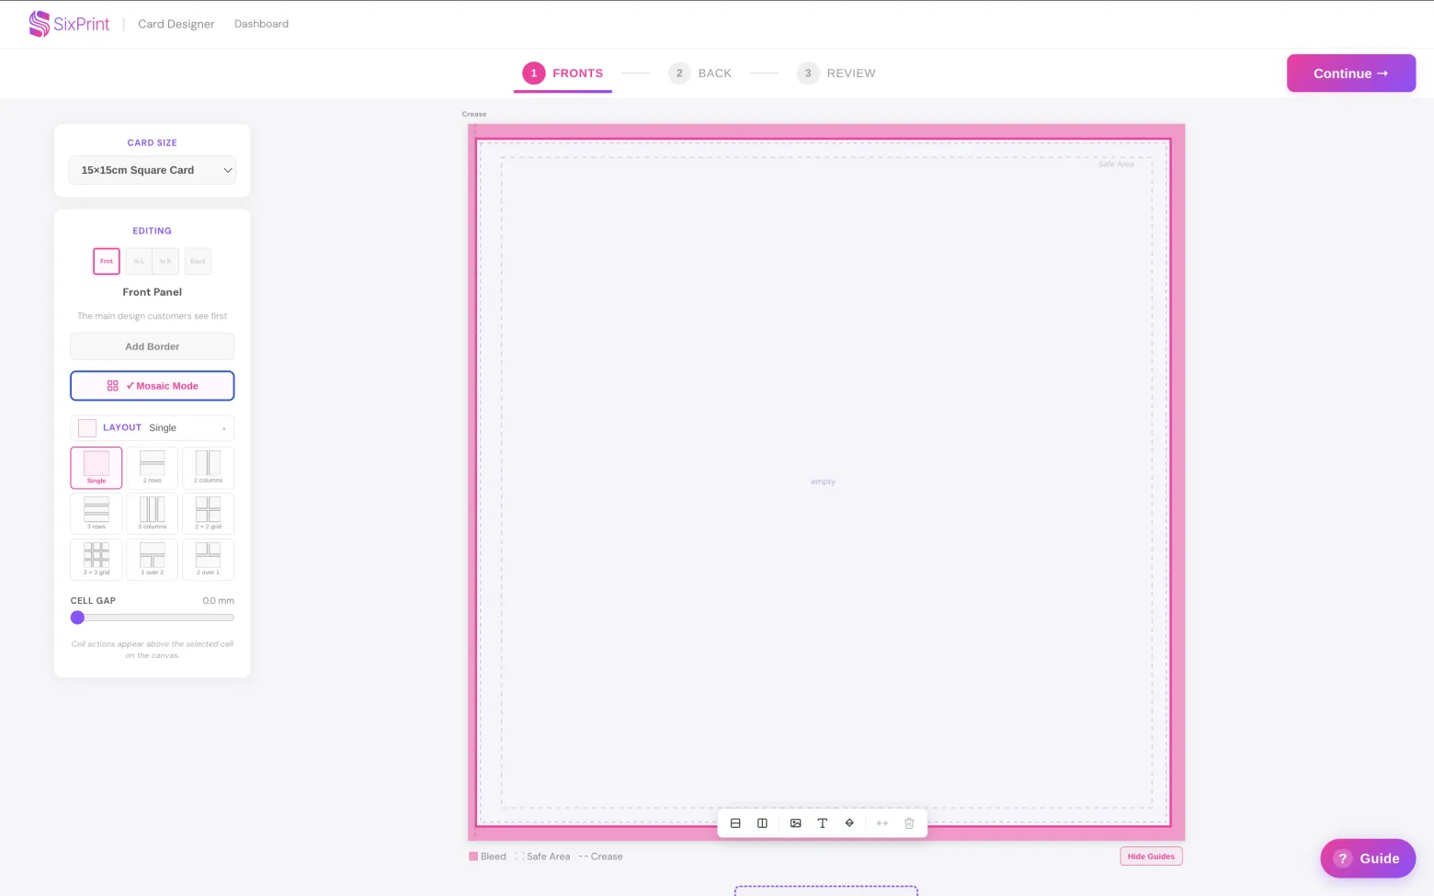
Task: Choose the 1 over 2 layout
Action: (153, 560)
